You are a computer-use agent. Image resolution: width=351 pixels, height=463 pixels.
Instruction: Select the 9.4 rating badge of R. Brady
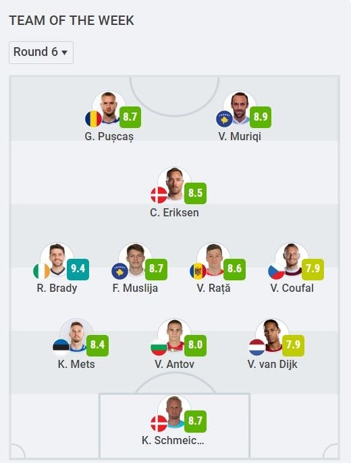click(78, 269)
